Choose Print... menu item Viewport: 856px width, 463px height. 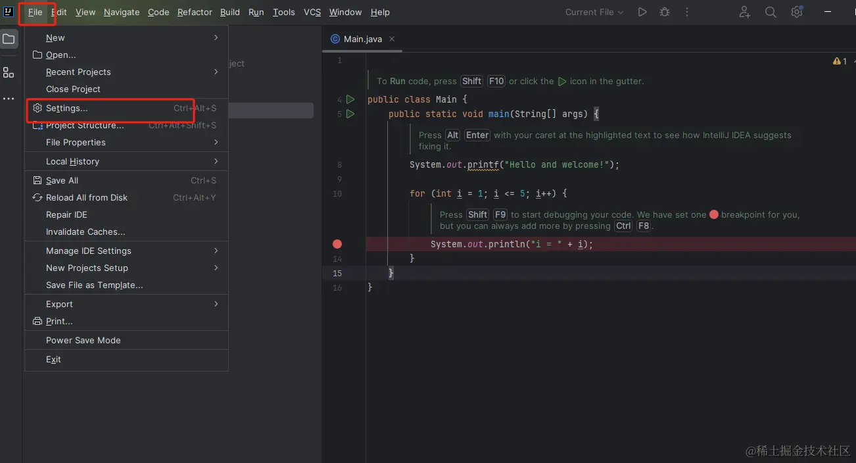coord(126,322)
